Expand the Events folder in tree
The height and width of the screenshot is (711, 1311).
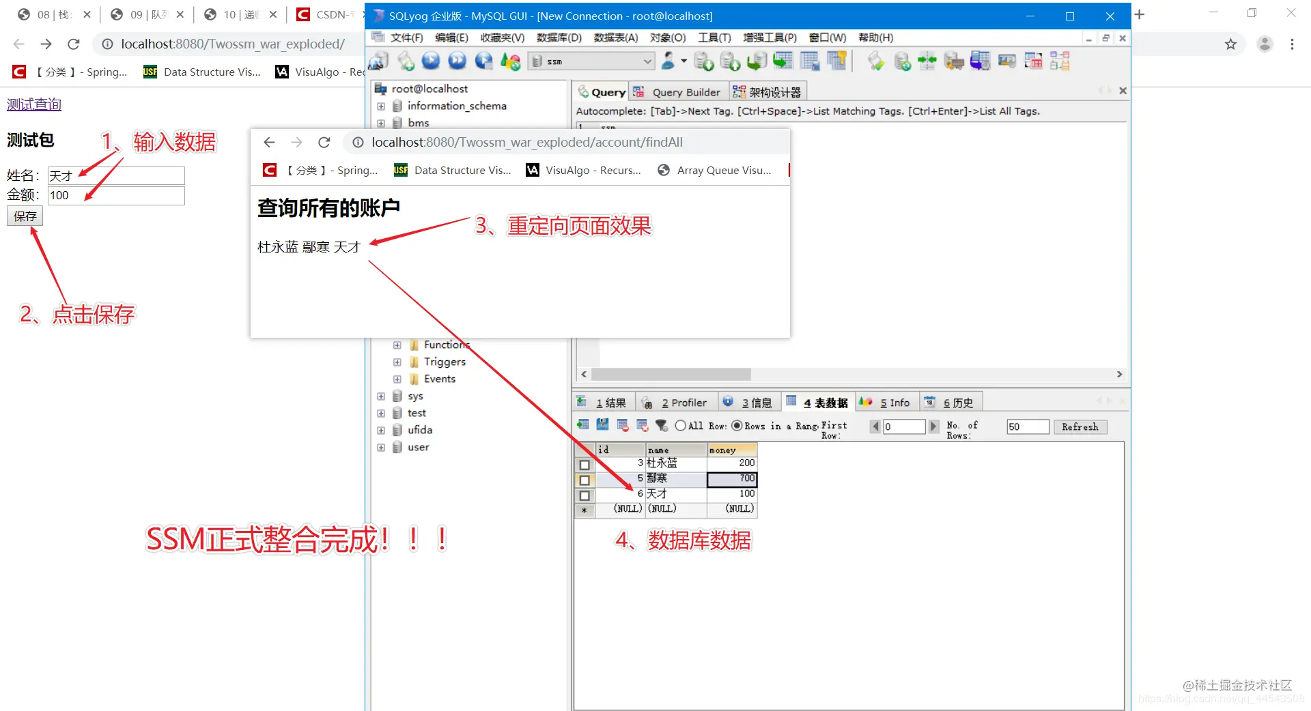[397, 379]
